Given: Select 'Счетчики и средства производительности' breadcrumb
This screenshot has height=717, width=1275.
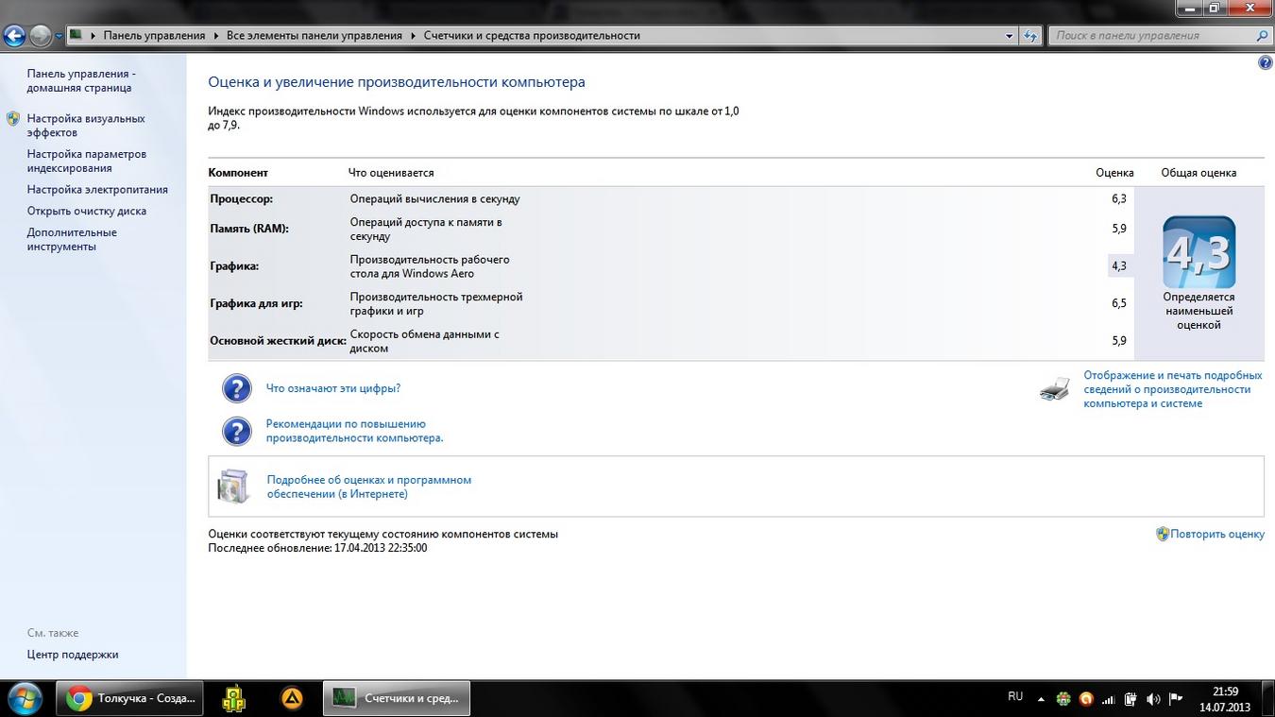Looking at the screenshot, I should click(532, 35).
